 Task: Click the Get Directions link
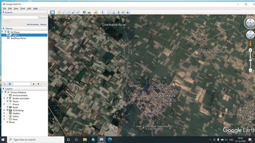pyautogui.click(x=33, y=25)
